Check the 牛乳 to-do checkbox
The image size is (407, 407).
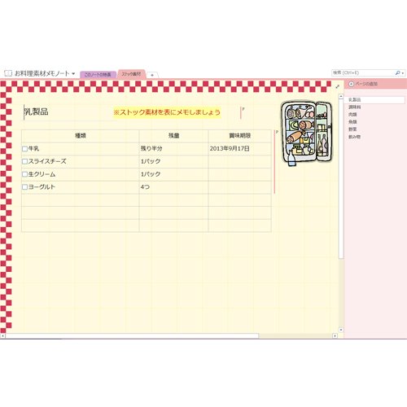click(24, 149)
